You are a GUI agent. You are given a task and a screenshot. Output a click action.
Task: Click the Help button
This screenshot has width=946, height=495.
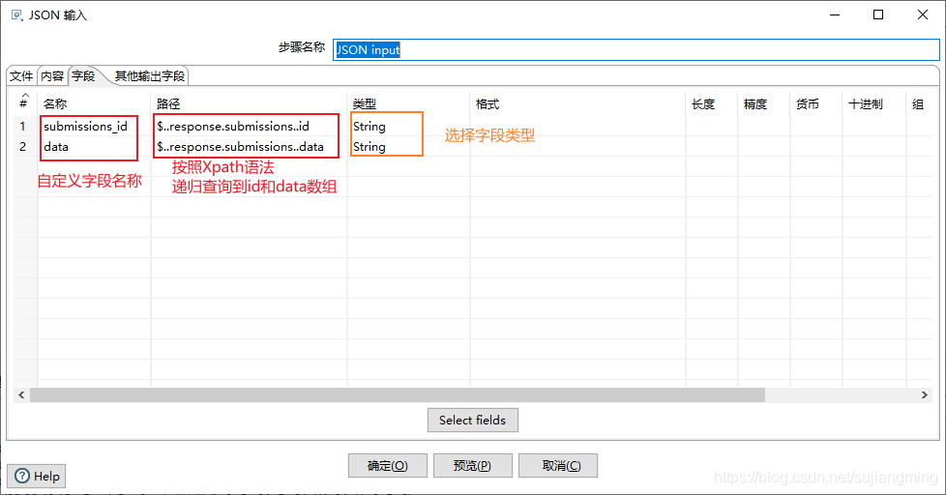tap(36, 477)
